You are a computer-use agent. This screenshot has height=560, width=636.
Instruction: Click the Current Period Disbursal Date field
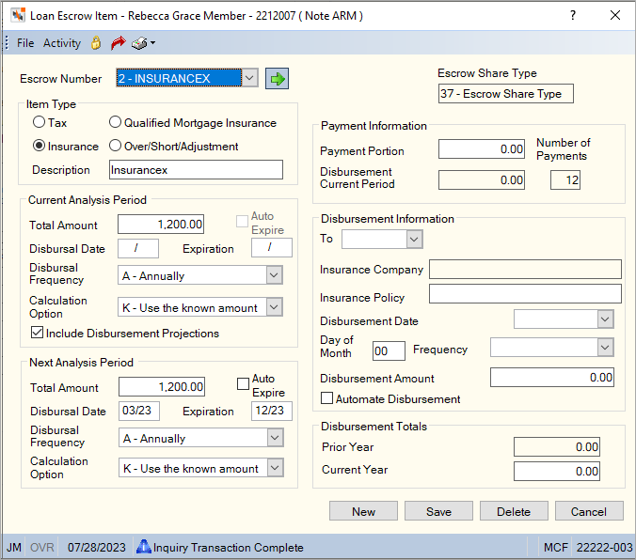point(138,248)
